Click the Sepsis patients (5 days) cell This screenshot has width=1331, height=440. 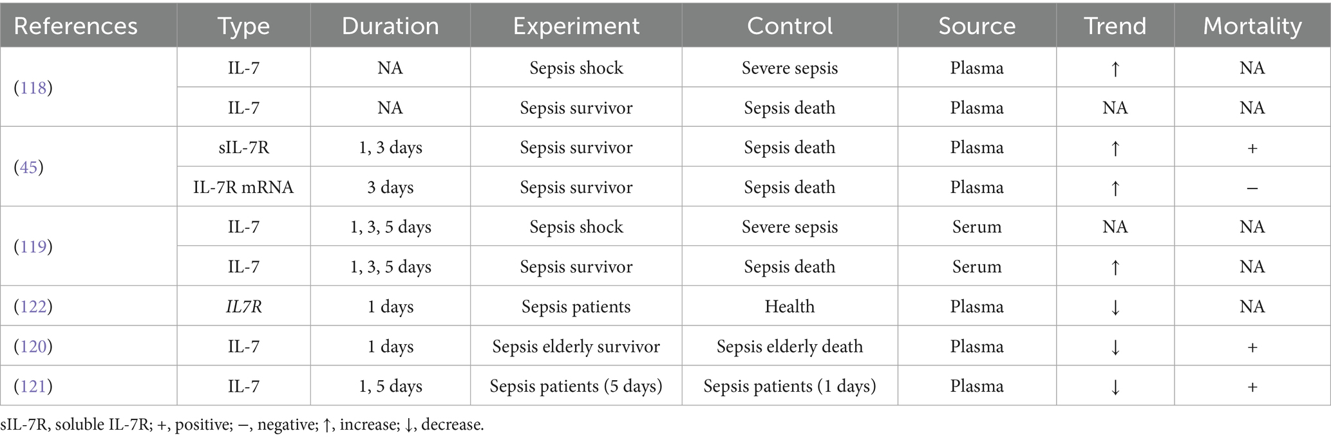(x=576, y=386)
